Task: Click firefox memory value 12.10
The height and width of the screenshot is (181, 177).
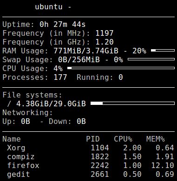Action: (163, 166)
